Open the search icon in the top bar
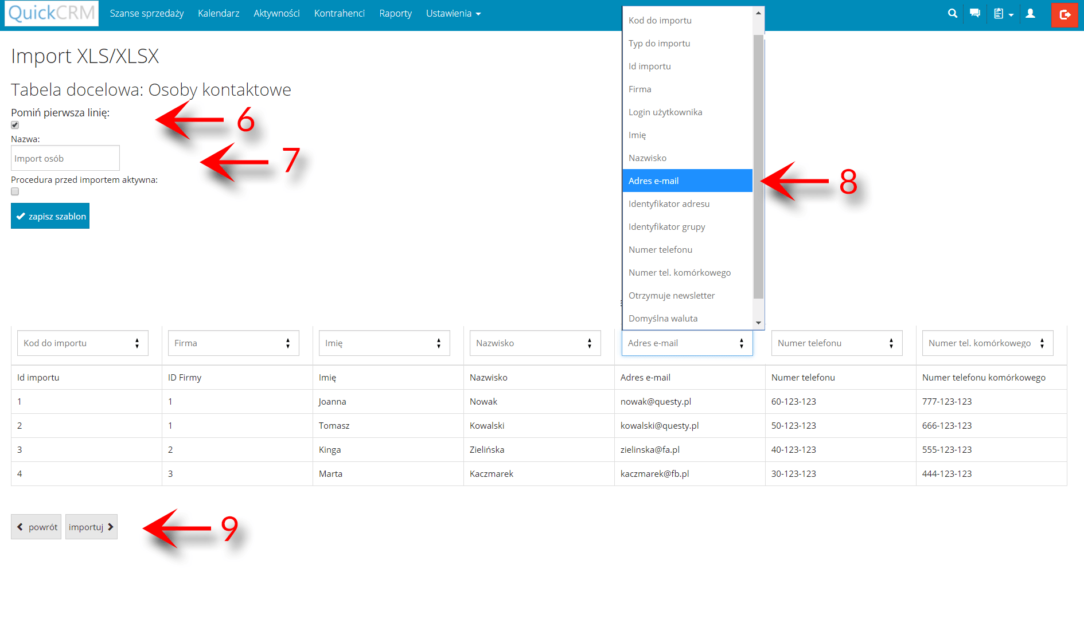The height and width of the screenshot is (619, 1084). tap(952, 13)
